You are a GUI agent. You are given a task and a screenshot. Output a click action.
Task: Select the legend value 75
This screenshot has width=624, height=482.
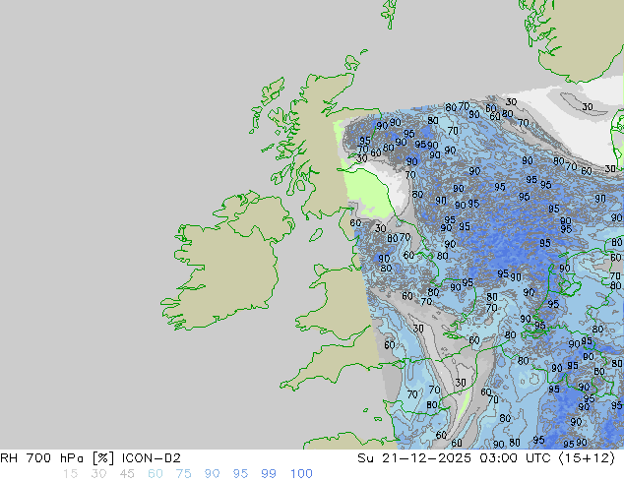[183, 474]
